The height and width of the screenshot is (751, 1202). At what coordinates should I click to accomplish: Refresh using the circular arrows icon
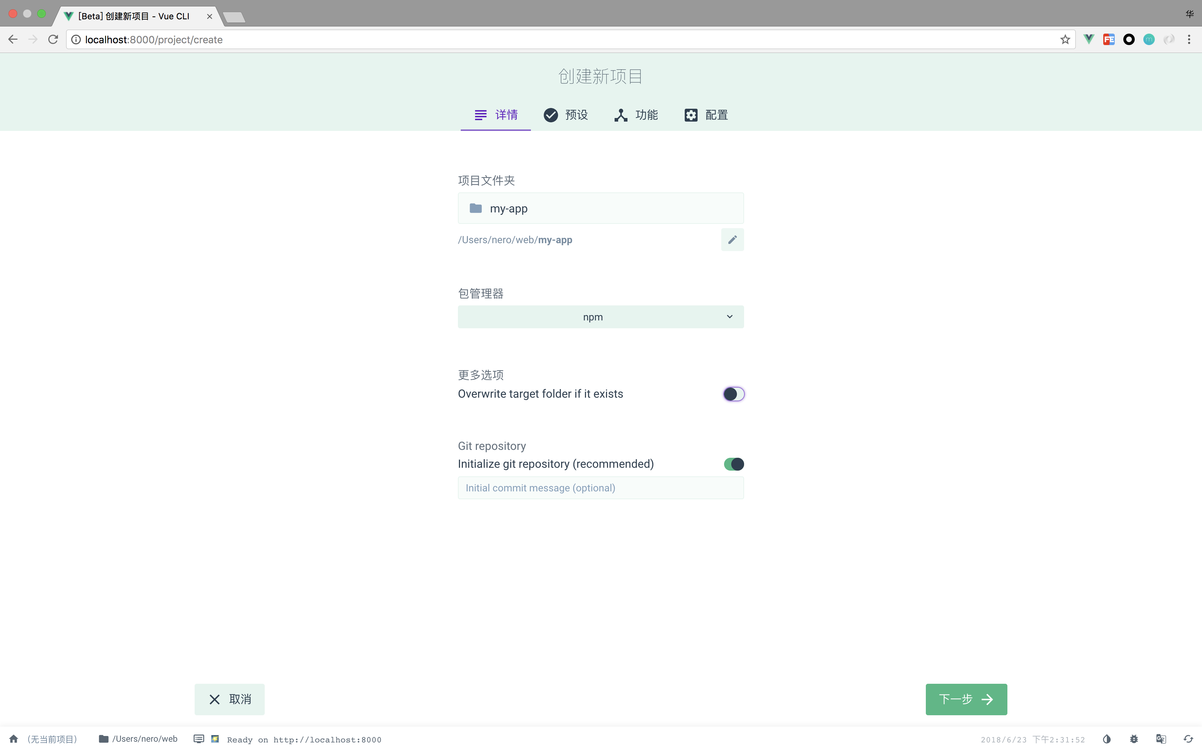(x=1188, y=738)
